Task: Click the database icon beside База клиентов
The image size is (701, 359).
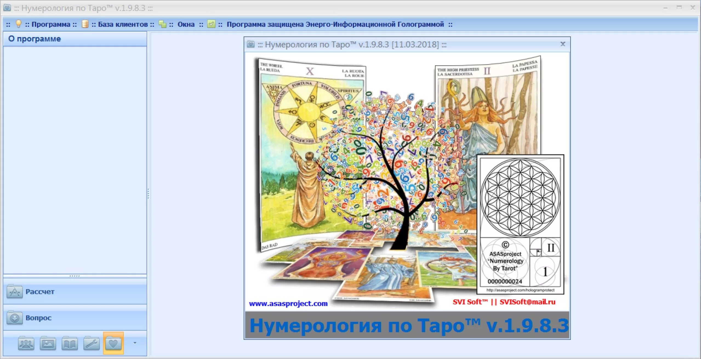Action: (x=85, y=24)
